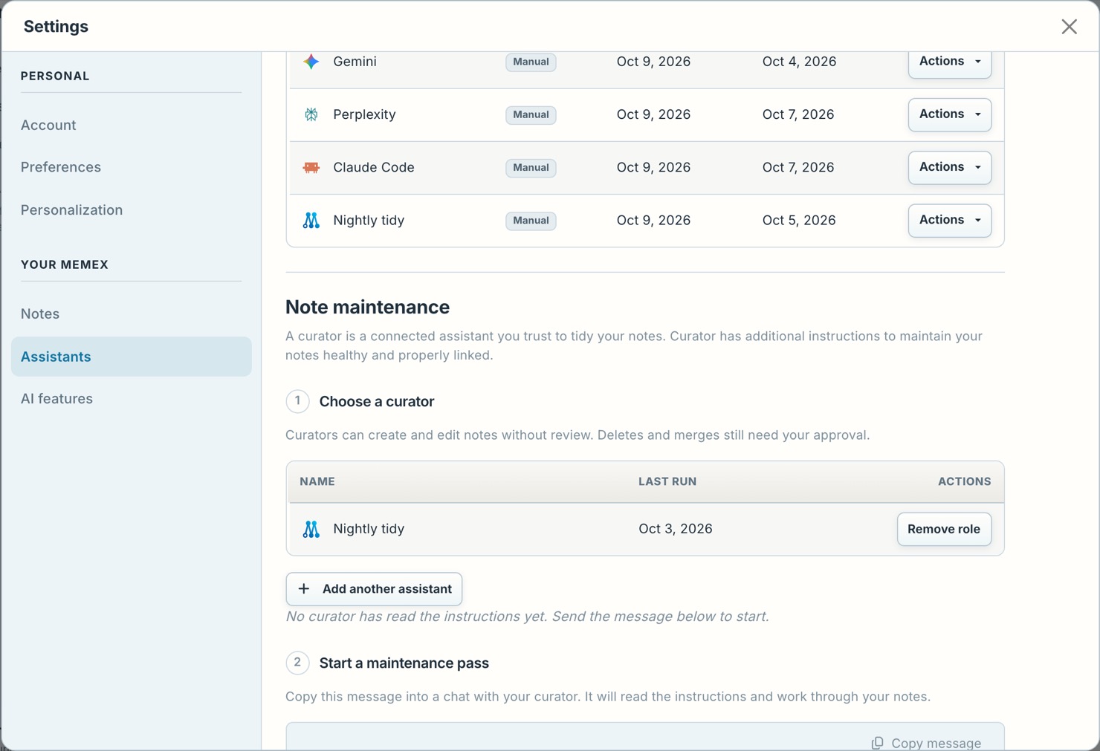Open the Personalization section
The width and height of the screenshot is (1100, 751).
pos(71,210)
